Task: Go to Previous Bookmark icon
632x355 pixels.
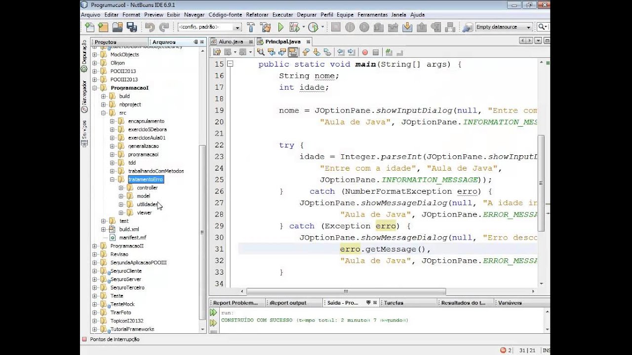Action: pos(306,52)
